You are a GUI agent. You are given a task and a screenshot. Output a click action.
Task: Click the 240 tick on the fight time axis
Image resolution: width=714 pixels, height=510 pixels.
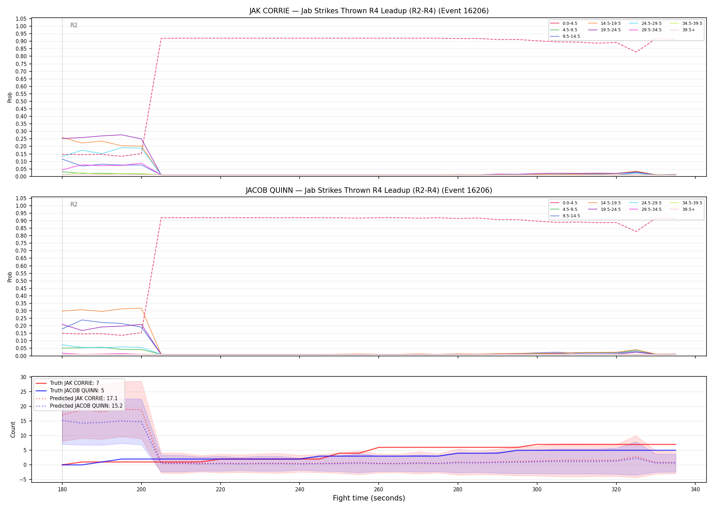[300, 490]
